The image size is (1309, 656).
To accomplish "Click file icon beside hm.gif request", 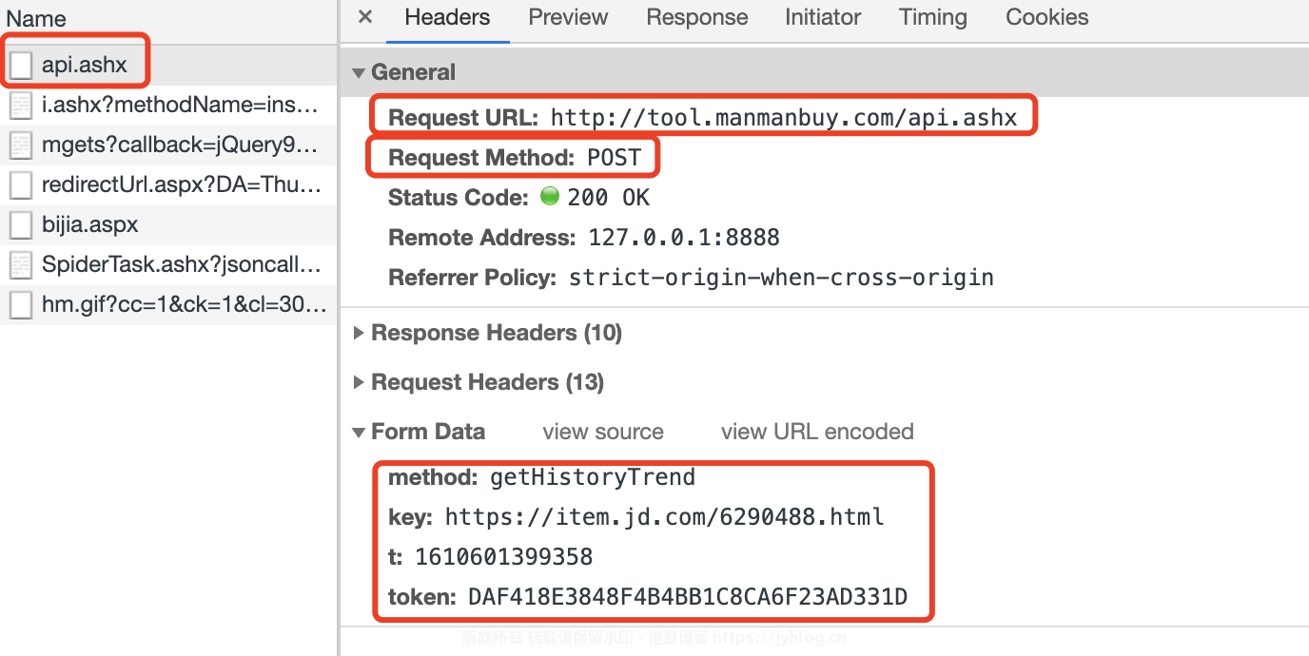I will 21,305.
